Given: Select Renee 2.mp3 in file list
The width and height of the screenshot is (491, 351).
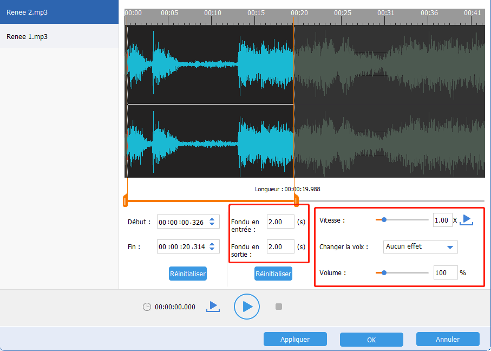Looking at the screenshot, I should (59, 12).
